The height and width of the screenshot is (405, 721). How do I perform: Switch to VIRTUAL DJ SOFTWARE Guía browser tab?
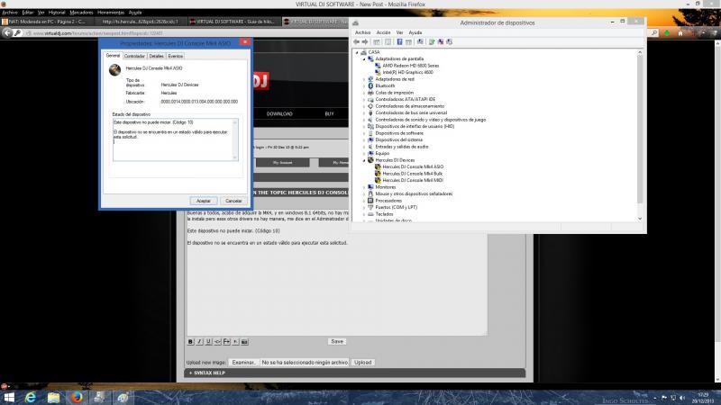point(233,22)
